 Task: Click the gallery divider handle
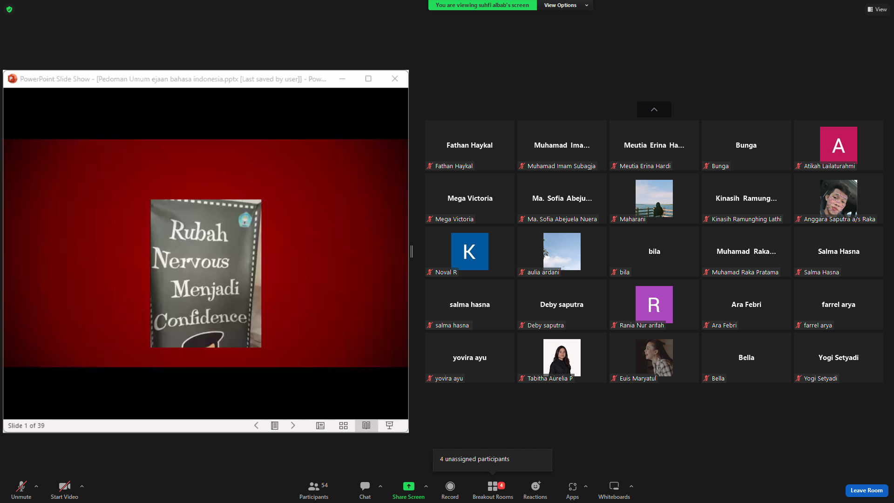coord(412,251)
